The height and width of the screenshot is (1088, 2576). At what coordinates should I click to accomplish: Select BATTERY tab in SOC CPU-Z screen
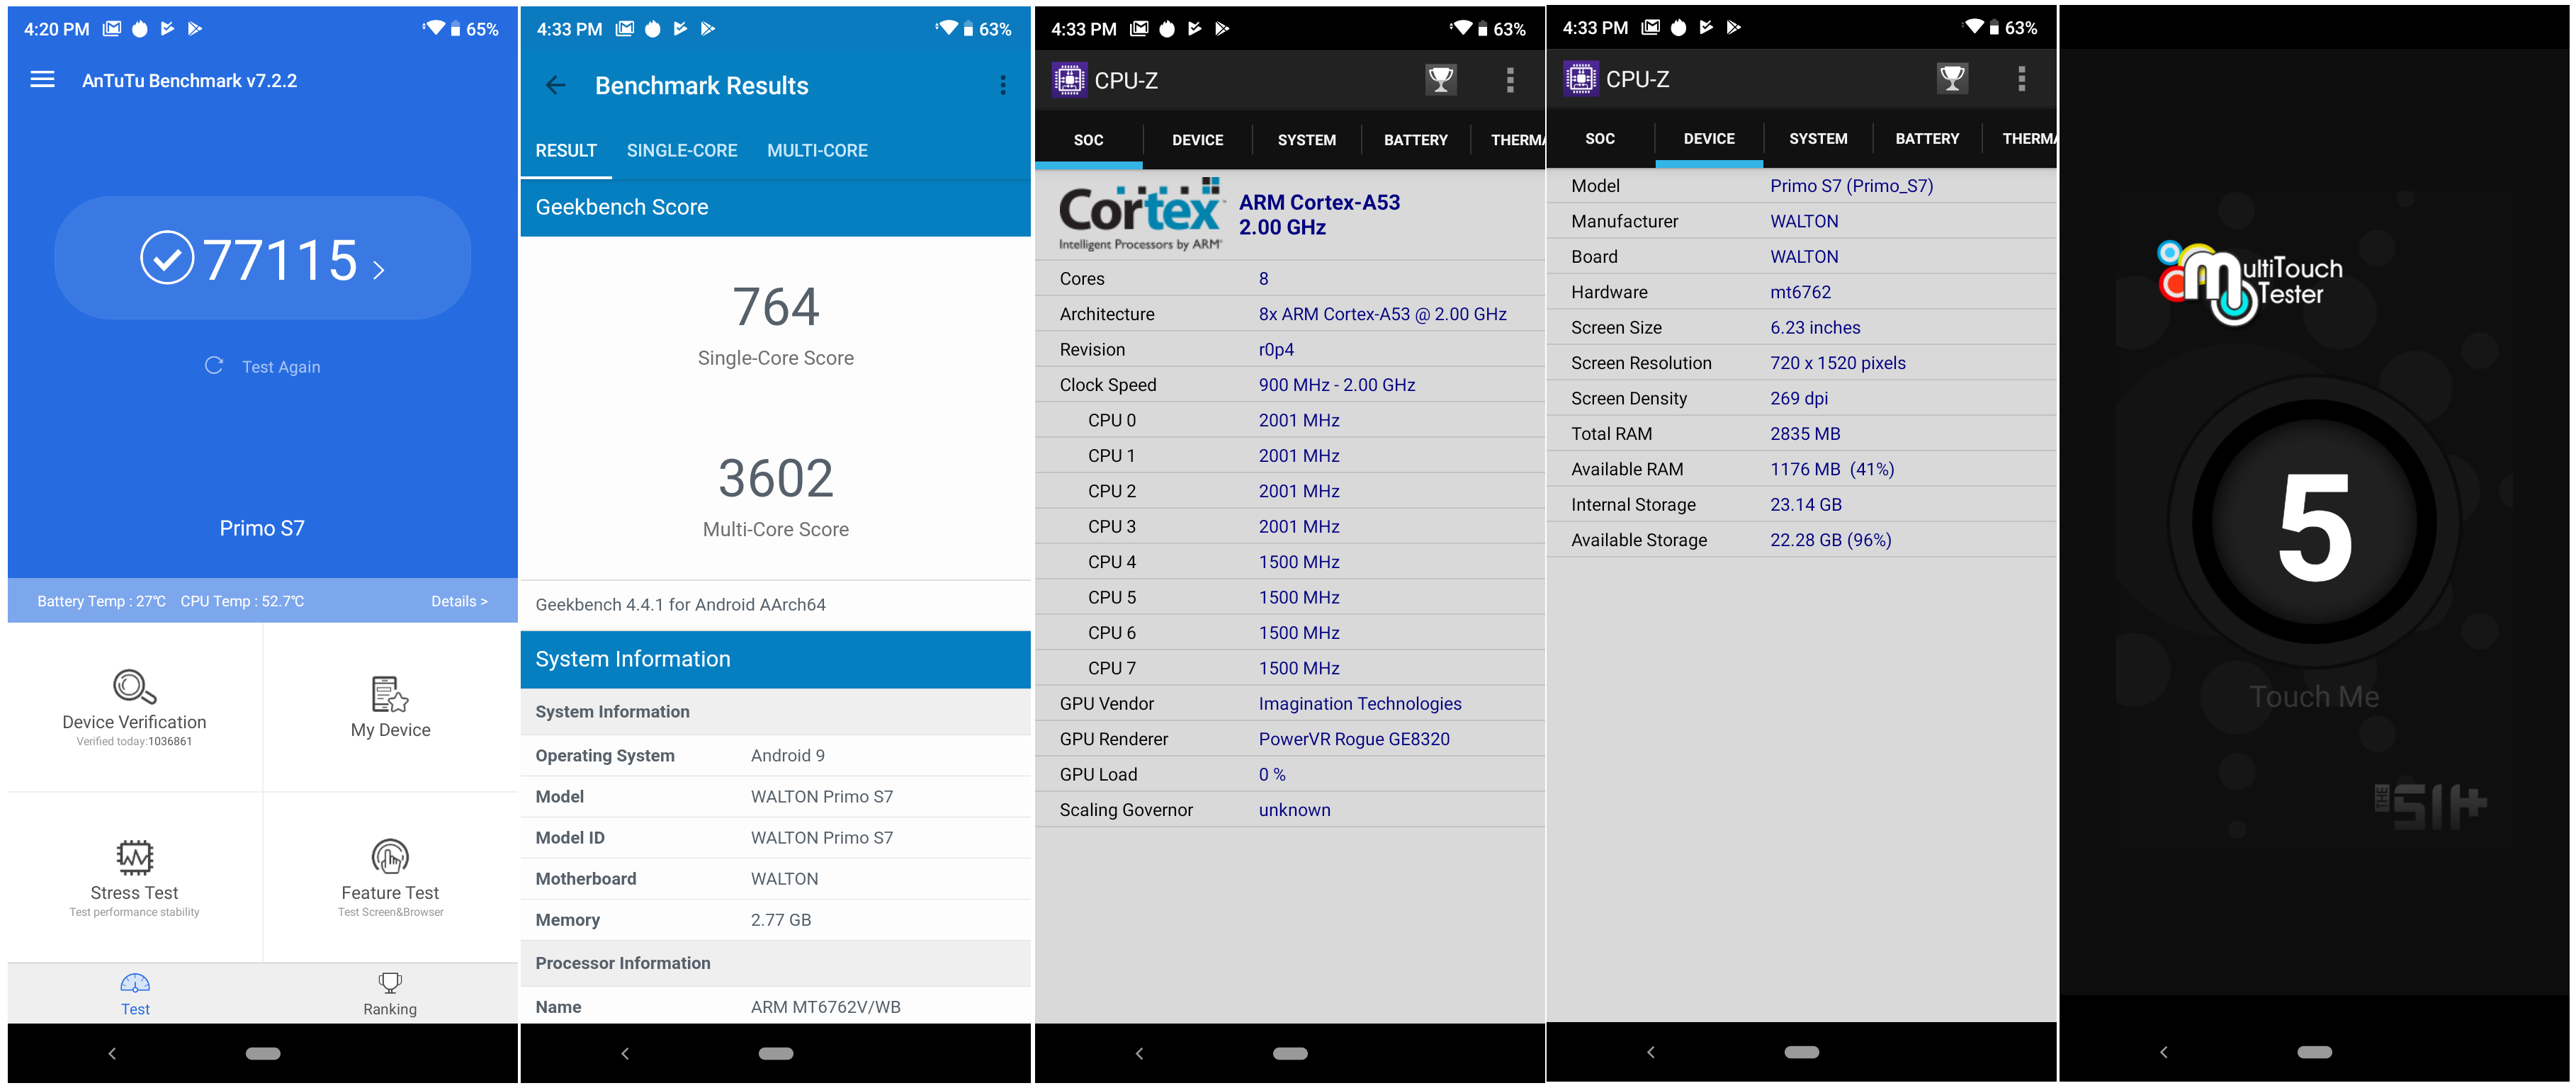tap(1415, 140)
